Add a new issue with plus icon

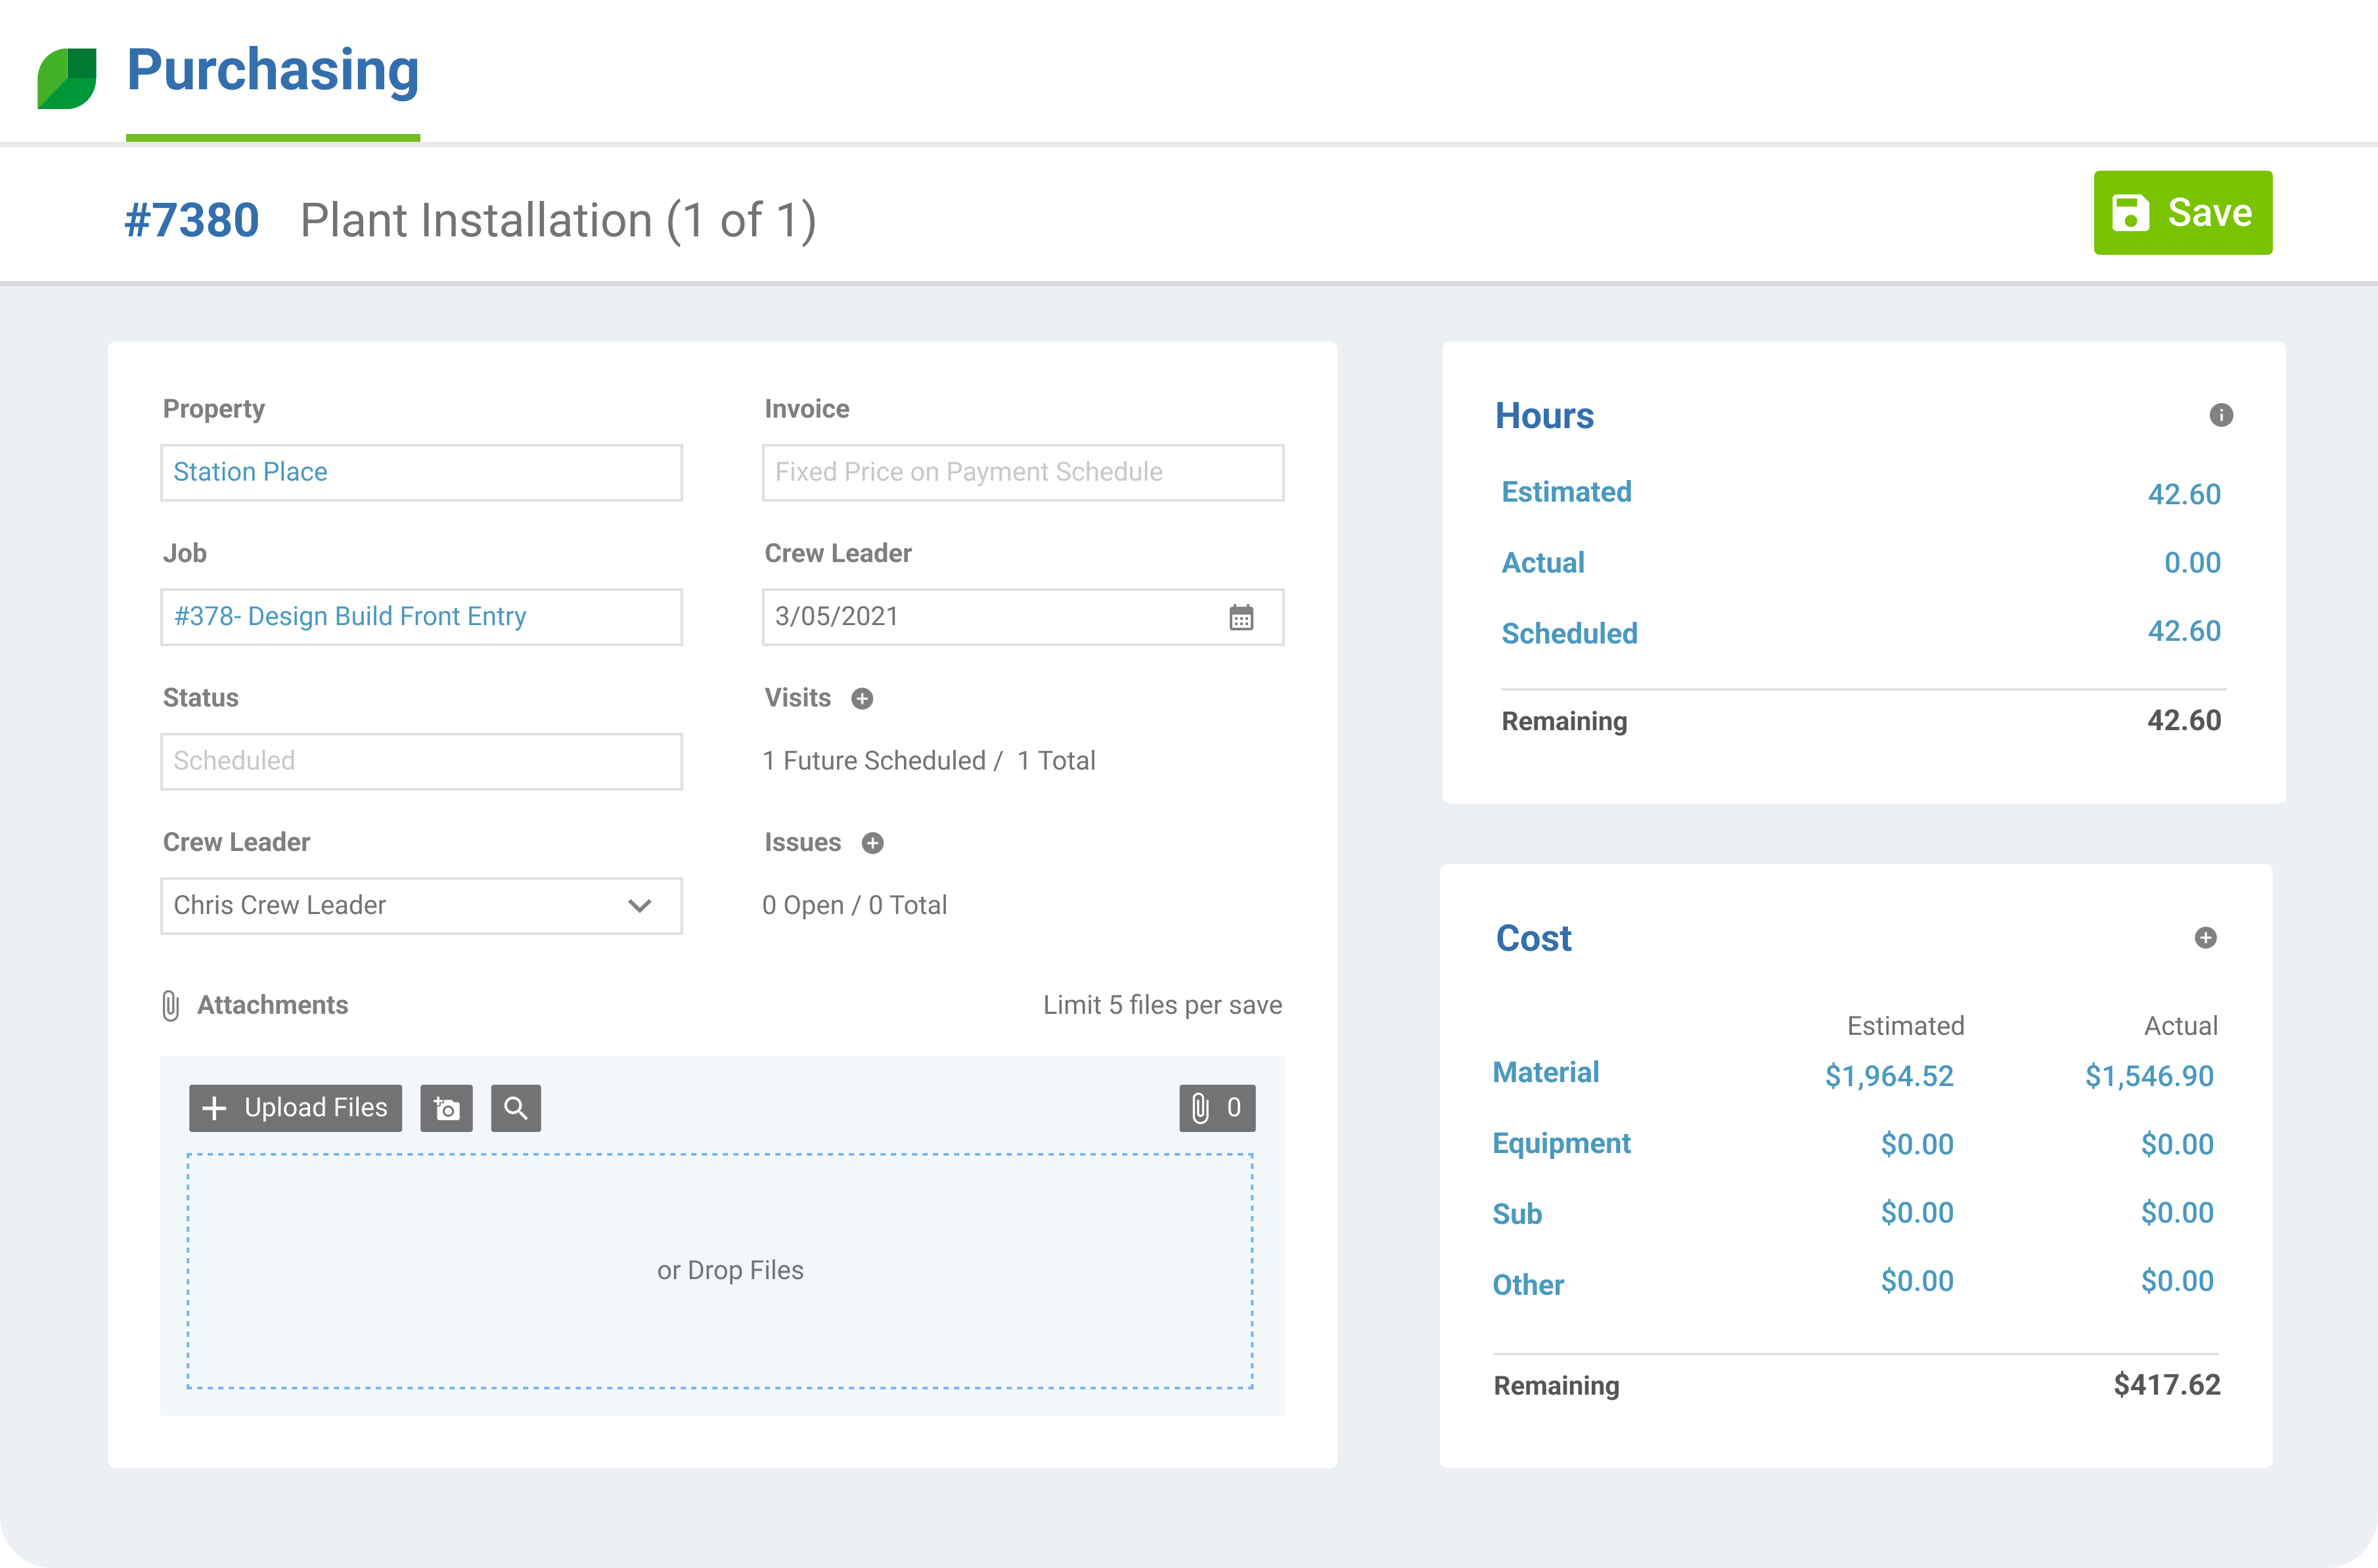click(872, 843)
